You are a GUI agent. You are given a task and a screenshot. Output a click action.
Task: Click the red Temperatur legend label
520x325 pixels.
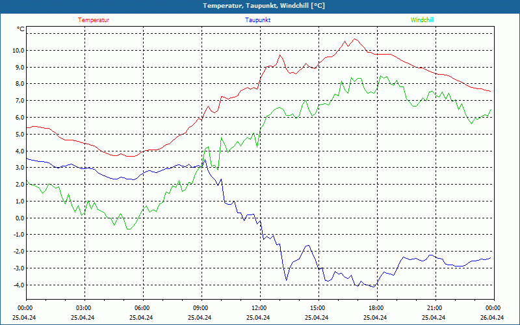click(x=94, y=20)
